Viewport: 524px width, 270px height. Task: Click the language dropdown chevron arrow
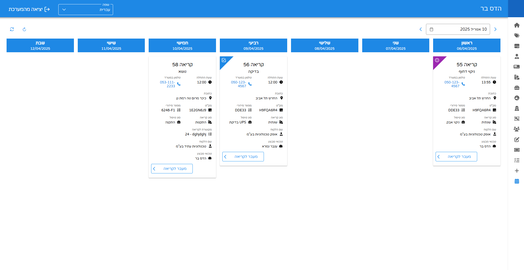pos(64,10)
